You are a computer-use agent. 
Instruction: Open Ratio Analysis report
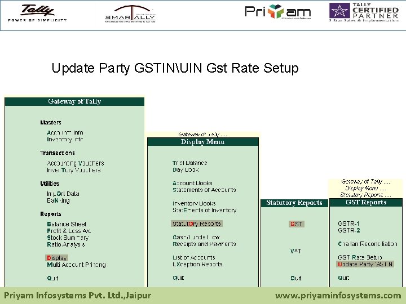(66, 244)
